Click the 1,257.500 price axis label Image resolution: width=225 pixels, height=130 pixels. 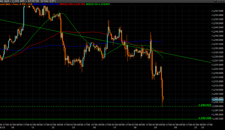(218, 11)
